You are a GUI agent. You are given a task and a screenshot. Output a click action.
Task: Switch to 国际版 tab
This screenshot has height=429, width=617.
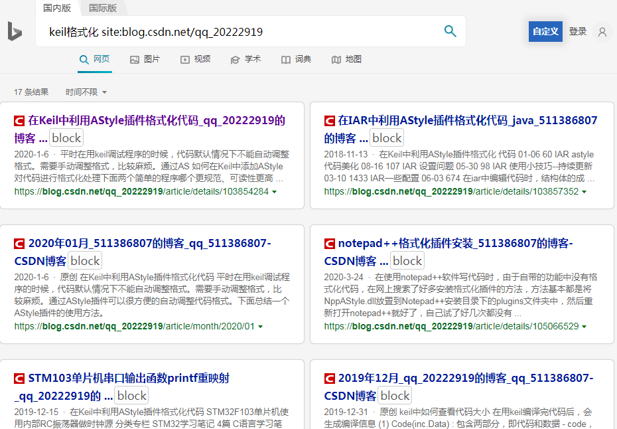pos(103,8)
